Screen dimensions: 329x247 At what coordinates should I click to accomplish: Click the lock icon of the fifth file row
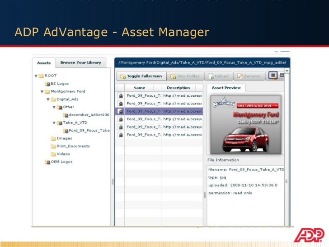click(x=121, y=127)
